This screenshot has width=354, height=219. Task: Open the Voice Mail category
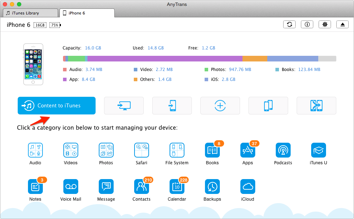(71, 187)
